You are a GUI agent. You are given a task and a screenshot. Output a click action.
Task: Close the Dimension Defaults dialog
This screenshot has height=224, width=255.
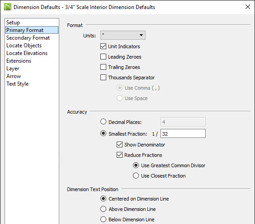point(247,7)
